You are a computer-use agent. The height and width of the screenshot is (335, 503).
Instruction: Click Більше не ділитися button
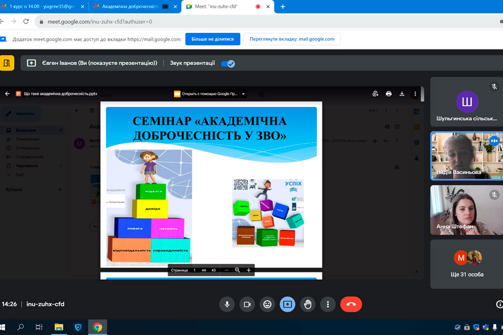point(213,39)
